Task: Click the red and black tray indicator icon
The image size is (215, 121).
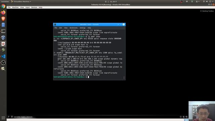Action: click(181, 1)
